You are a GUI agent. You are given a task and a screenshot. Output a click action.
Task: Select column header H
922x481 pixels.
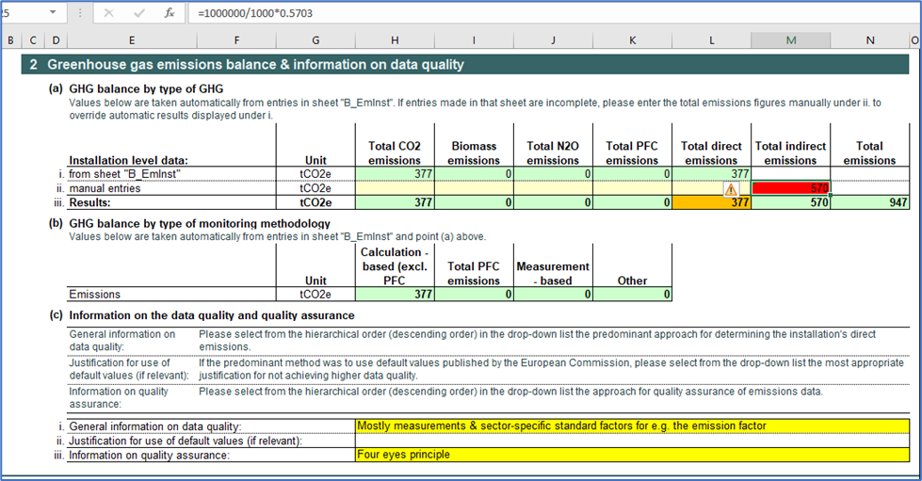pyautogui.click(x=395, y=40)
